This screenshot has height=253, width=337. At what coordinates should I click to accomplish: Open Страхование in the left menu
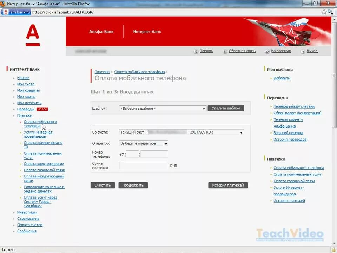click(28, 218)
